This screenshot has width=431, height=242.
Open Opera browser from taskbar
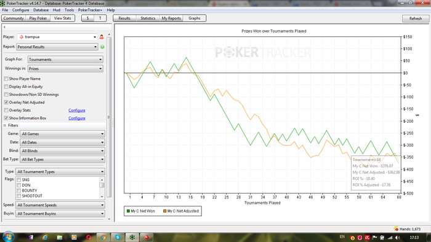click(x=89, y=237)
